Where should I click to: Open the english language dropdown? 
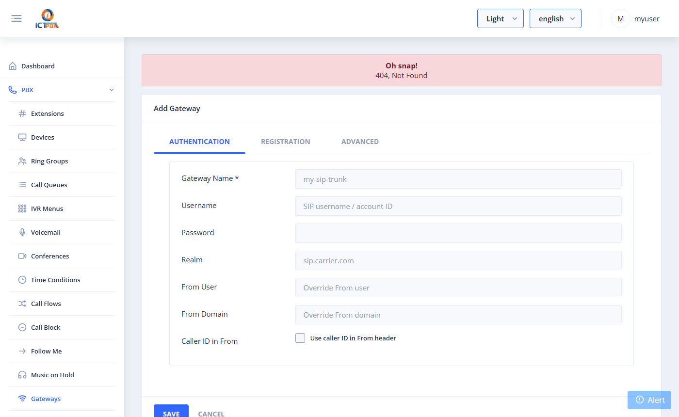(555, 18)
